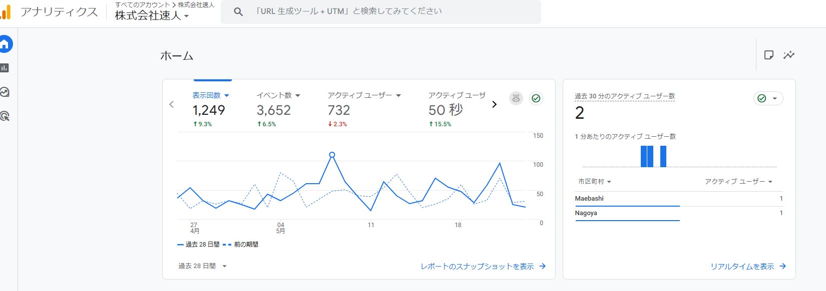Click the realtime user count 2

click(580, 113)
